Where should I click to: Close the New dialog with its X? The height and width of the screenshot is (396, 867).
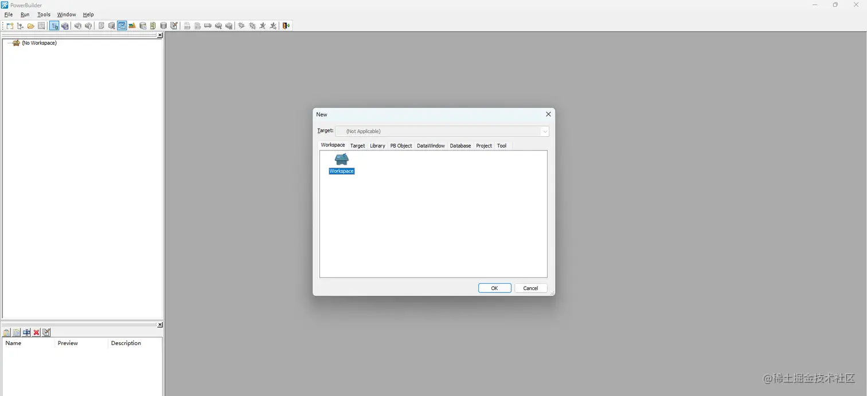click(548, 114)
